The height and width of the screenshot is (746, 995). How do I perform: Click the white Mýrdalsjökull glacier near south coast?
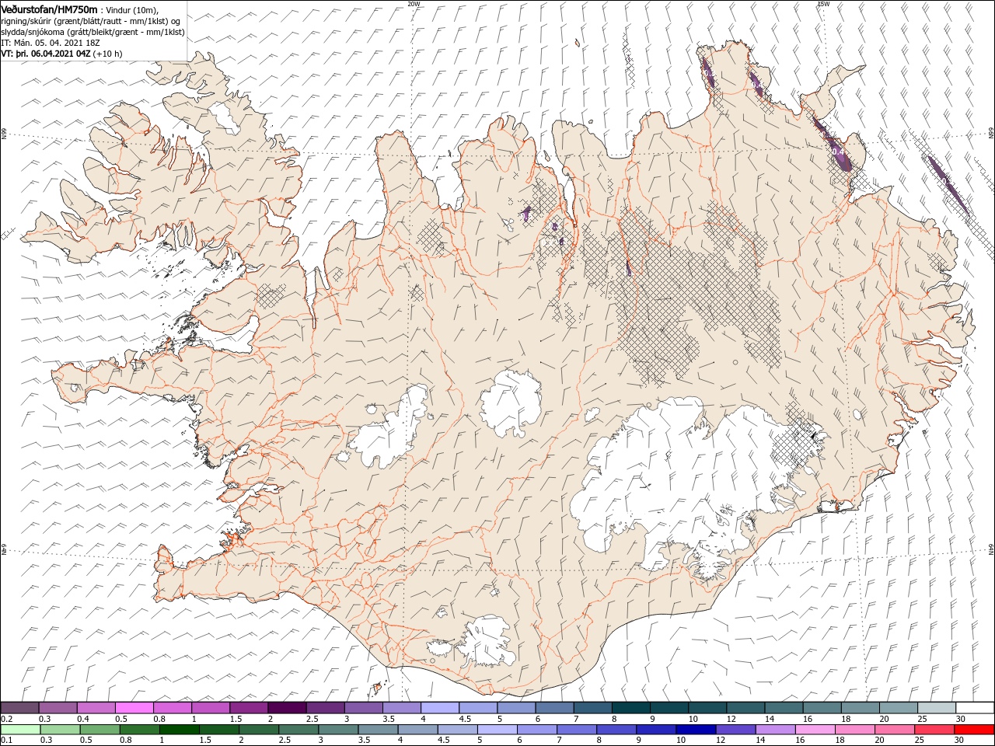click(487, 642)
